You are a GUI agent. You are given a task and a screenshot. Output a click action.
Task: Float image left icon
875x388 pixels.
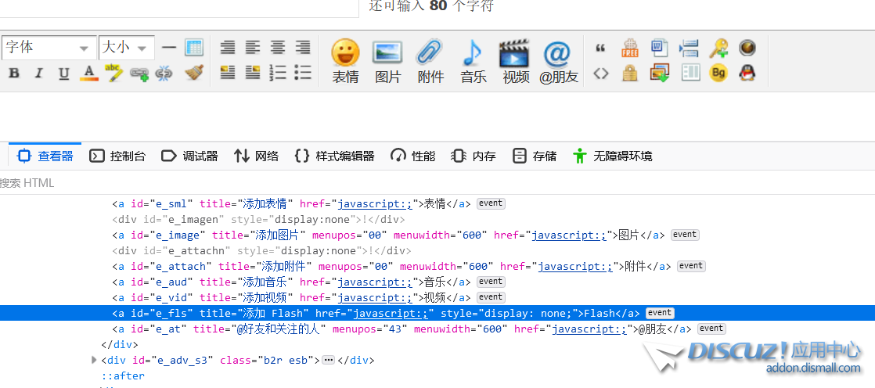click(x=228, y=73)
